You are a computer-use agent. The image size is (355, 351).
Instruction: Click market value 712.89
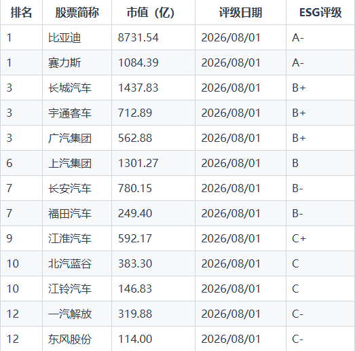click(135, 113)
